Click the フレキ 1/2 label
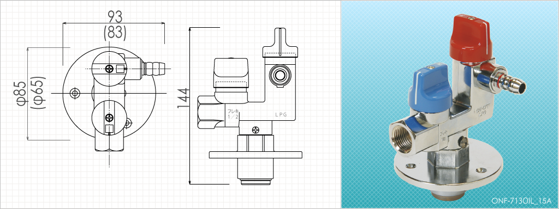559x209 pixels. coord(232,114)
